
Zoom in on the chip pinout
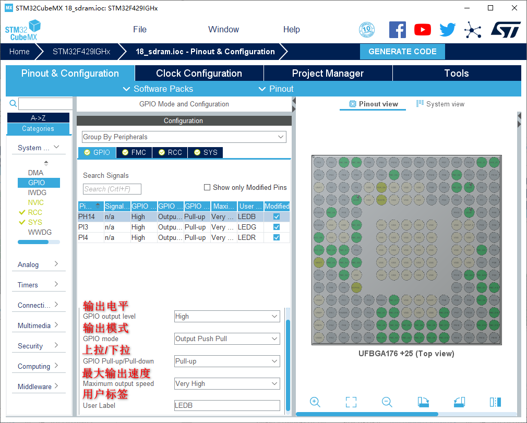coord(315,402)
